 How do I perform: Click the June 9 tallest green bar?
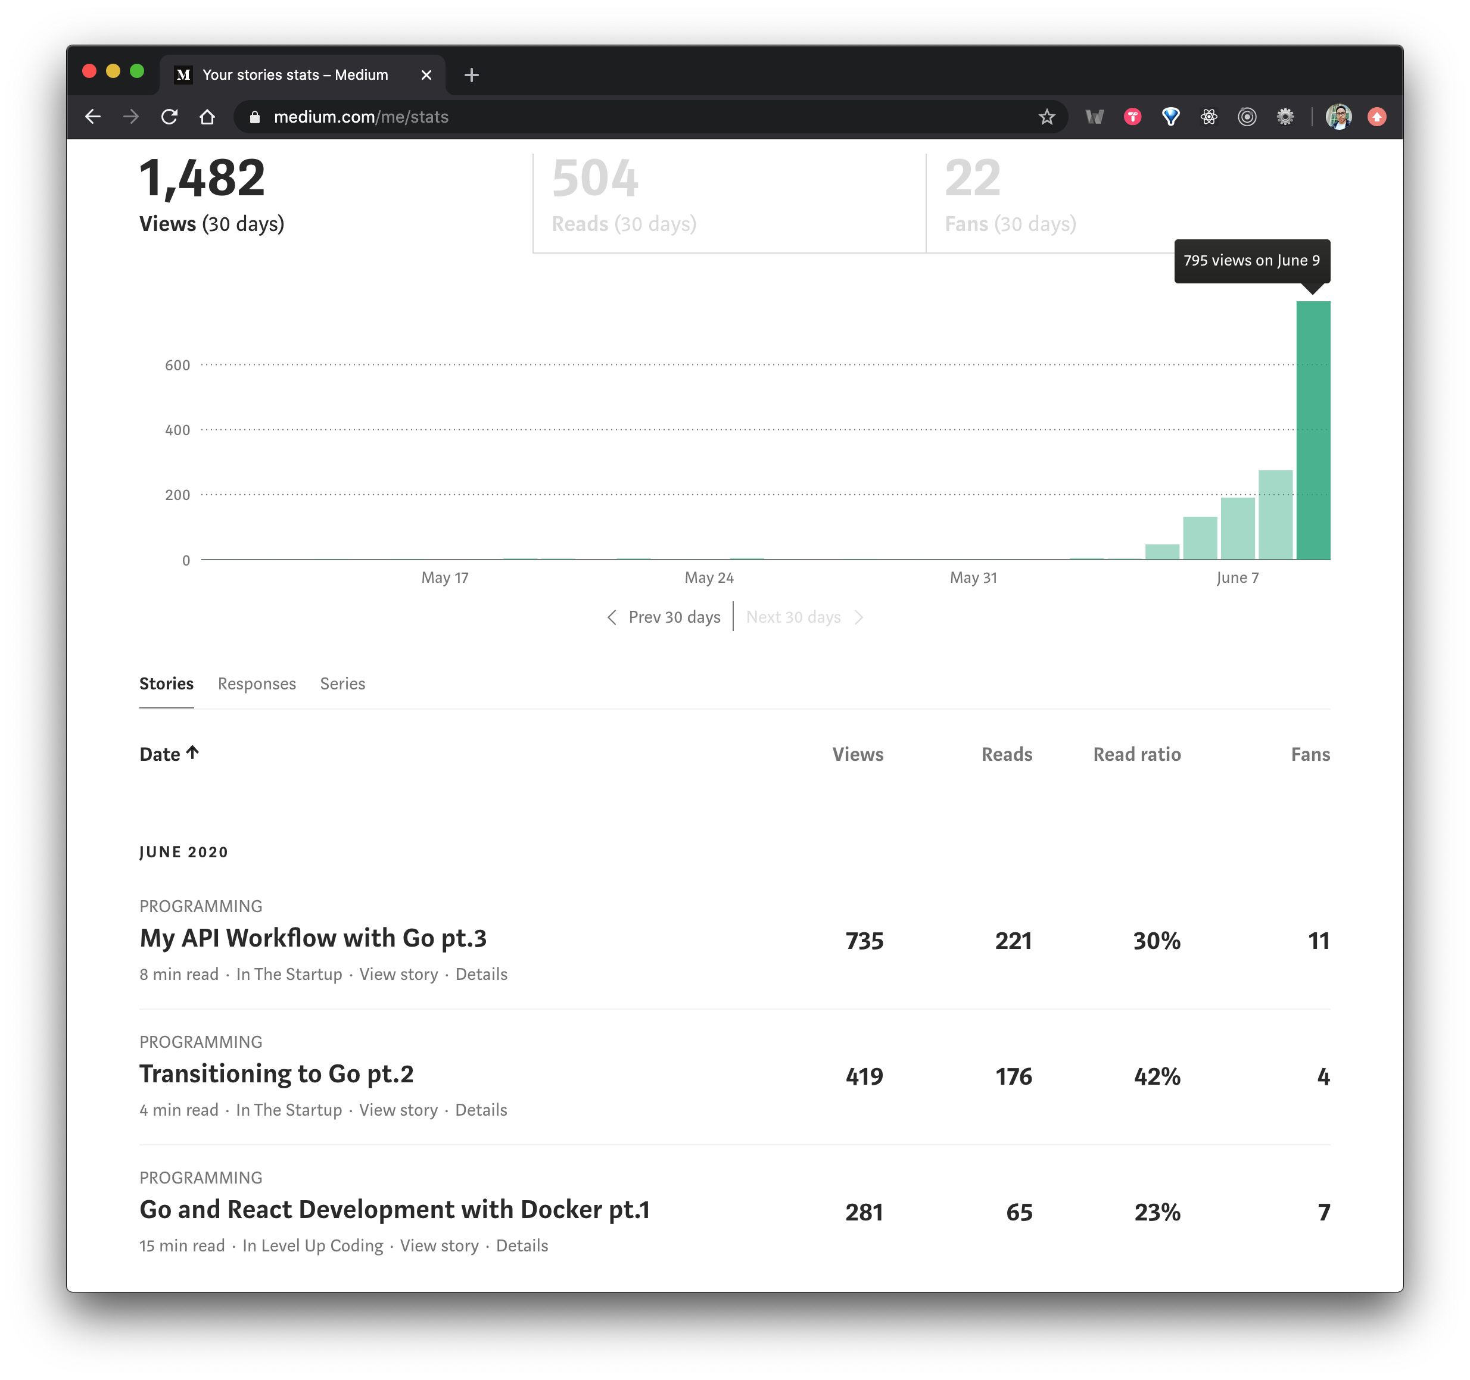point(1313,430)
